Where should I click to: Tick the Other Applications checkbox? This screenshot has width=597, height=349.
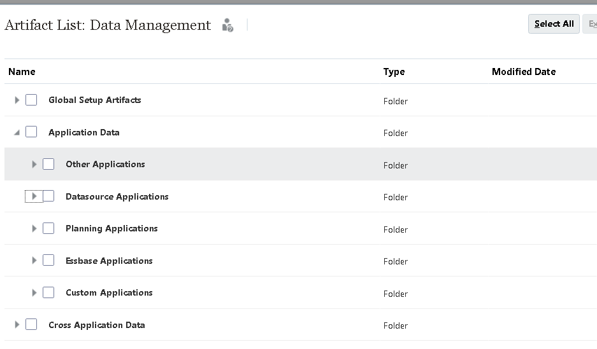tap(48, 164)
